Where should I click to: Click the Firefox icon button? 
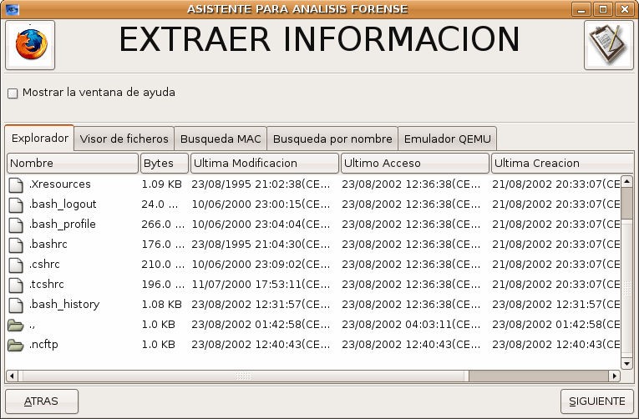point(30,44)
